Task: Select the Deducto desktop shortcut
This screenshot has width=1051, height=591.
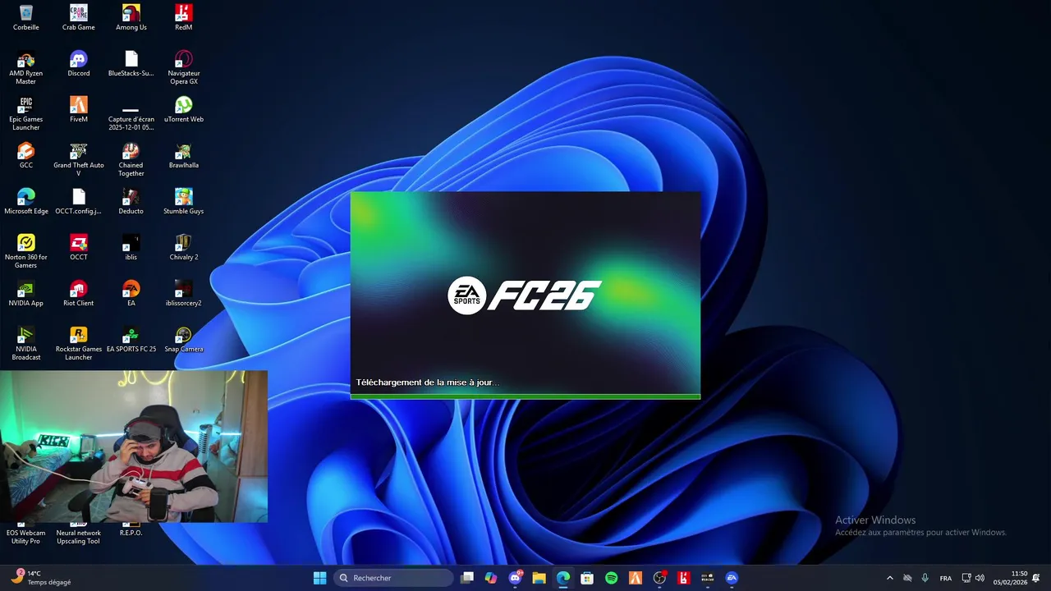Action: pyautogui.click(x=131, y=202)
